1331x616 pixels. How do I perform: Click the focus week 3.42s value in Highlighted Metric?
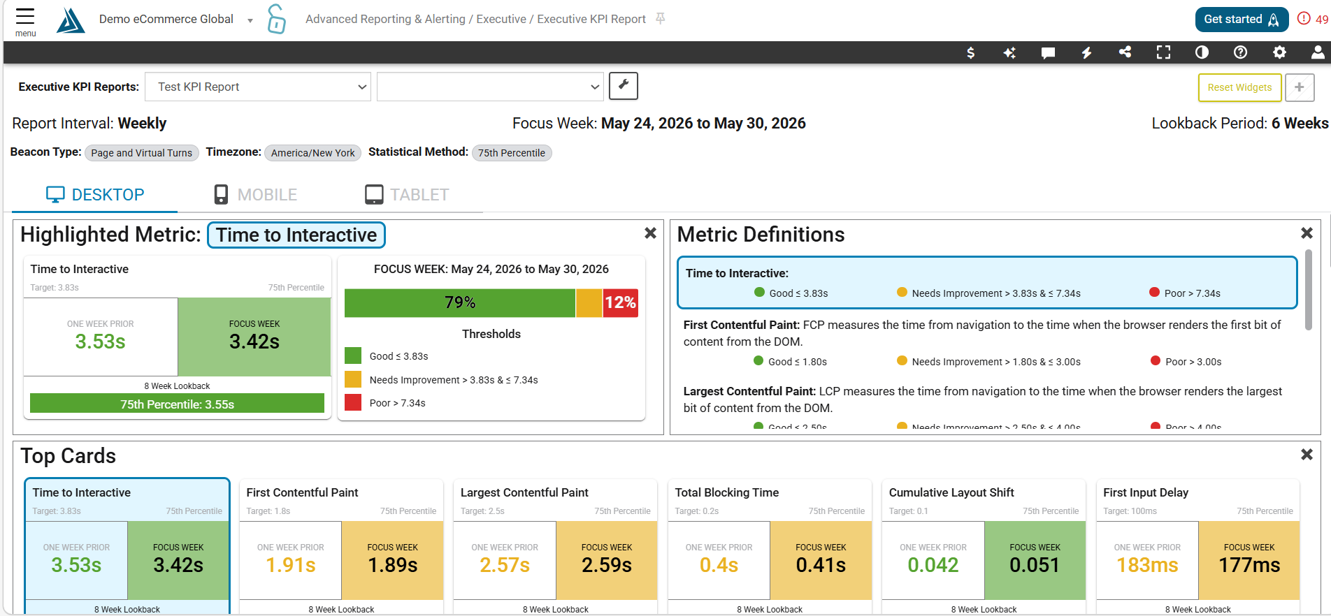254,342
